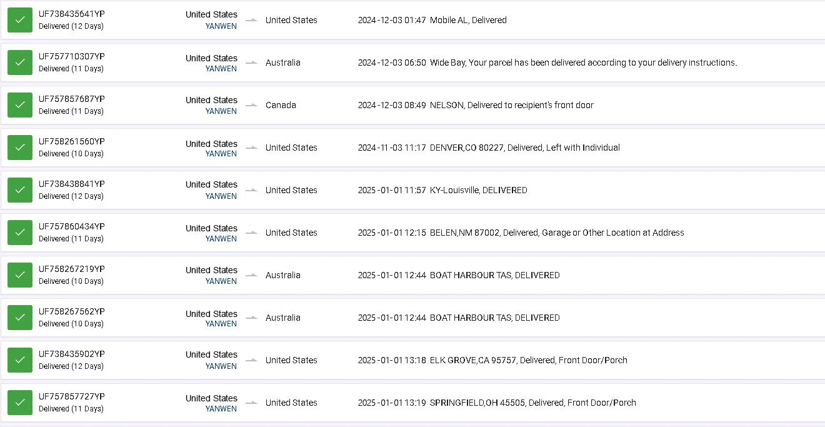Click the BELEN, NM 87002 delivery status text
The image size is (825, 427).
(556, 233)
